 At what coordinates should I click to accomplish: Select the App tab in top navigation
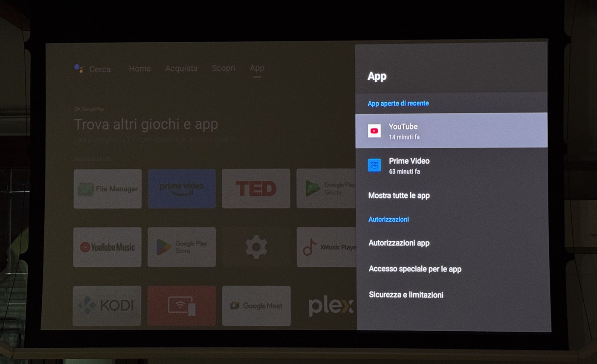click(x=257, y=68)
